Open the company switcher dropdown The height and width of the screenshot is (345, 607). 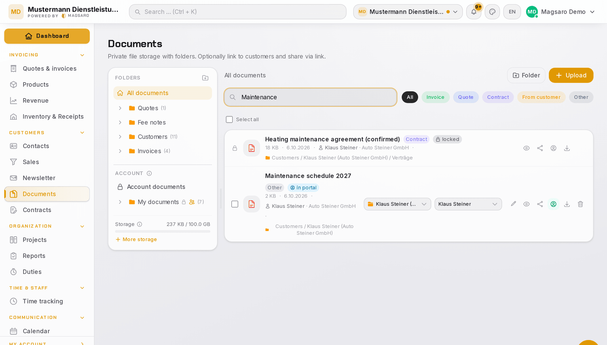point(408,12)
